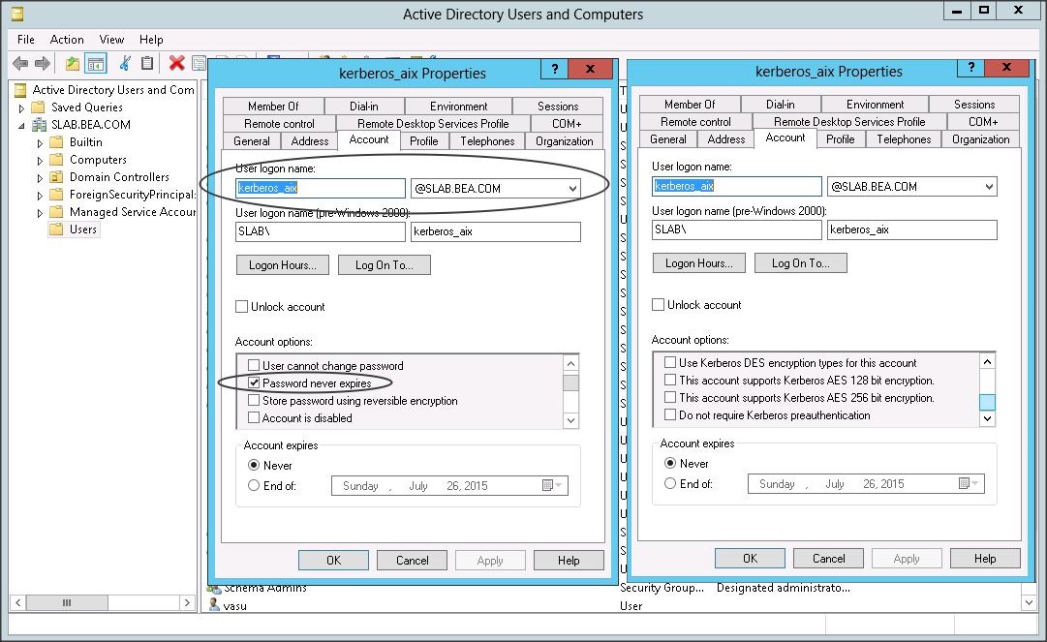
Task: Check Account is disabled
Action: [x=254, y=417]
